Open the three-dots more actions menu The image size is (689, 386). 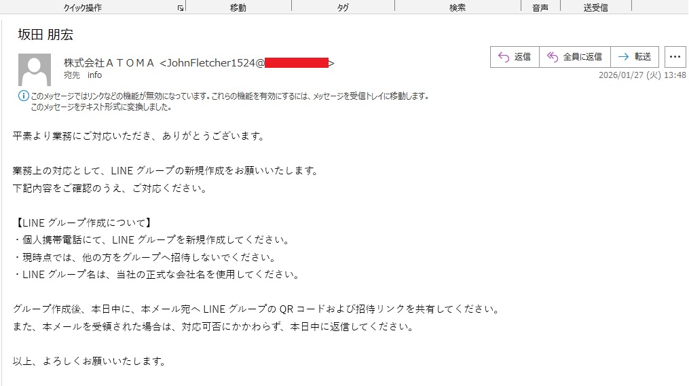[675, 57]
